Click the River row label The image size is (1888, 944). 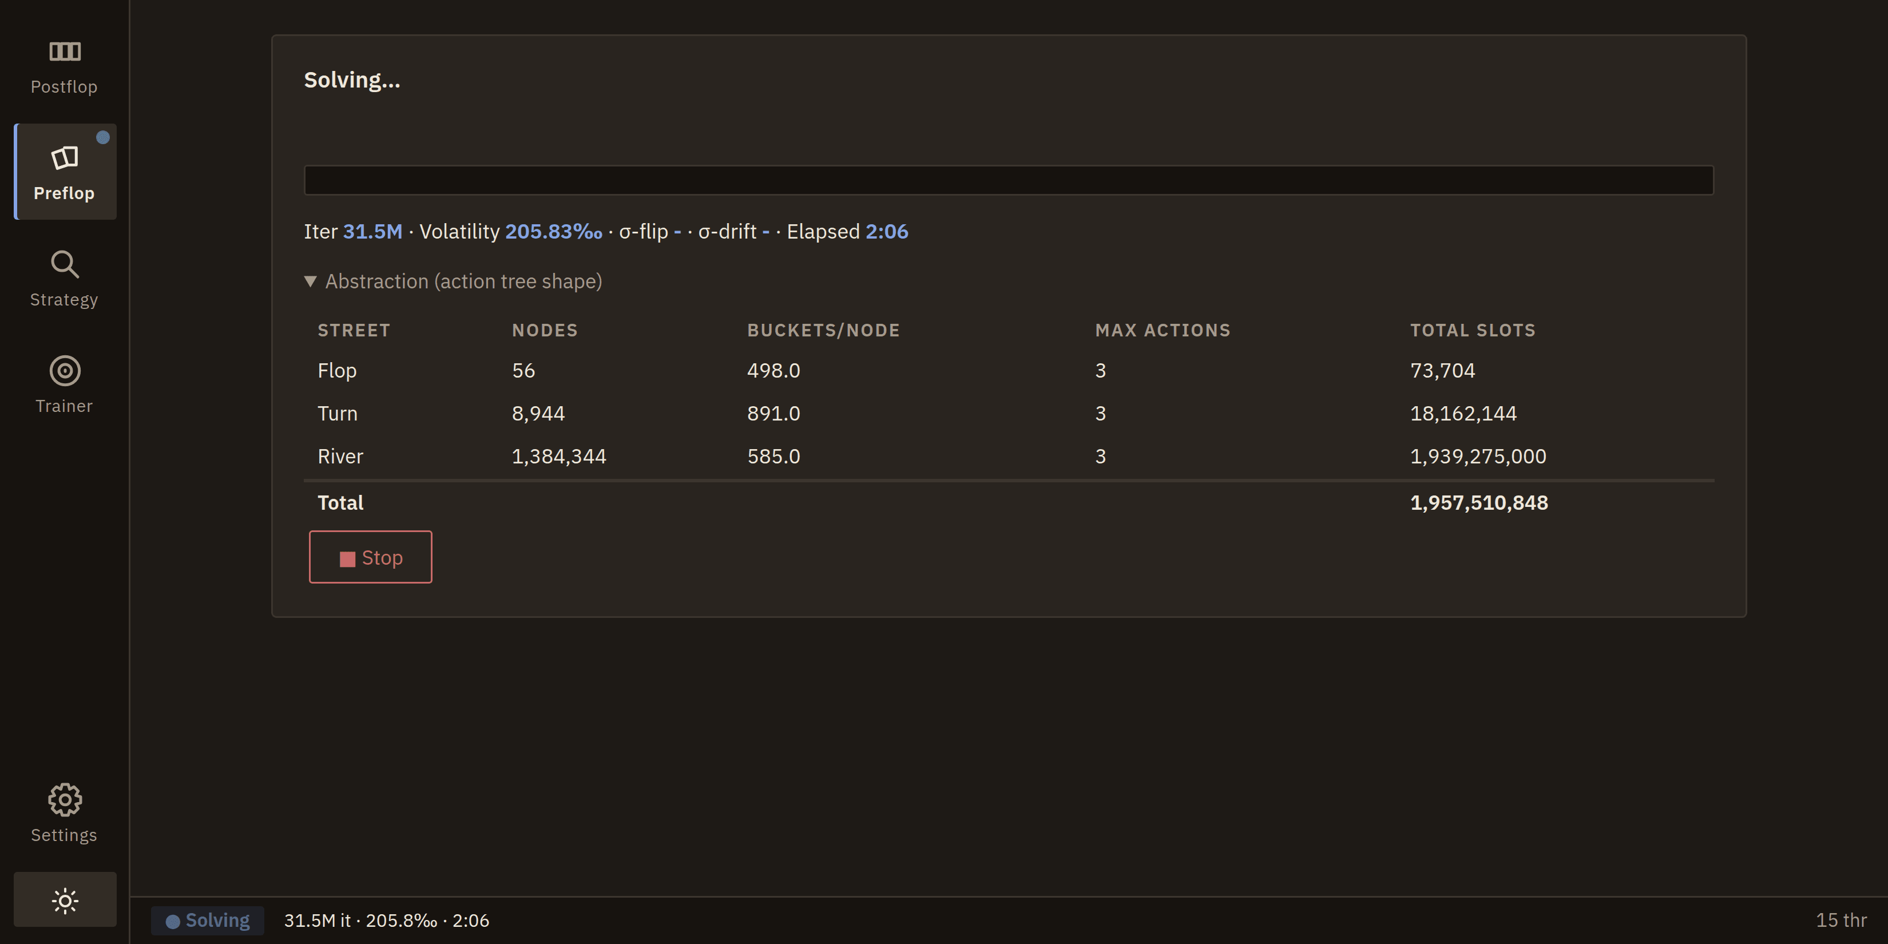(340, 457)
